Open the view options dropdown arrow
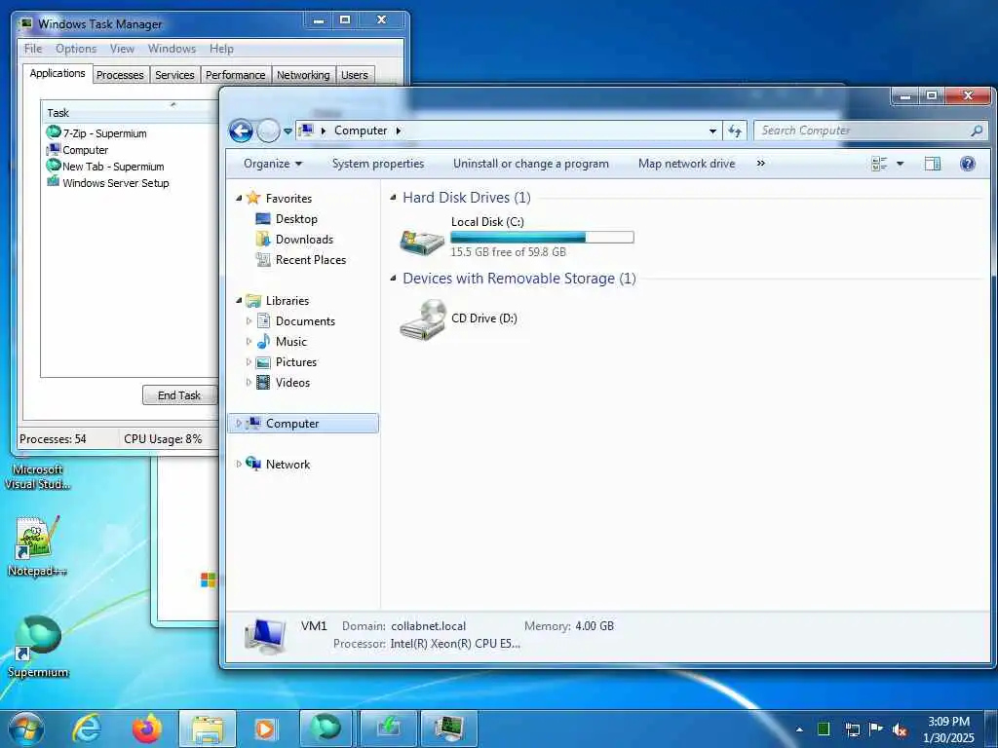This screenshot has width=998, height=748. tap(900, 164)
